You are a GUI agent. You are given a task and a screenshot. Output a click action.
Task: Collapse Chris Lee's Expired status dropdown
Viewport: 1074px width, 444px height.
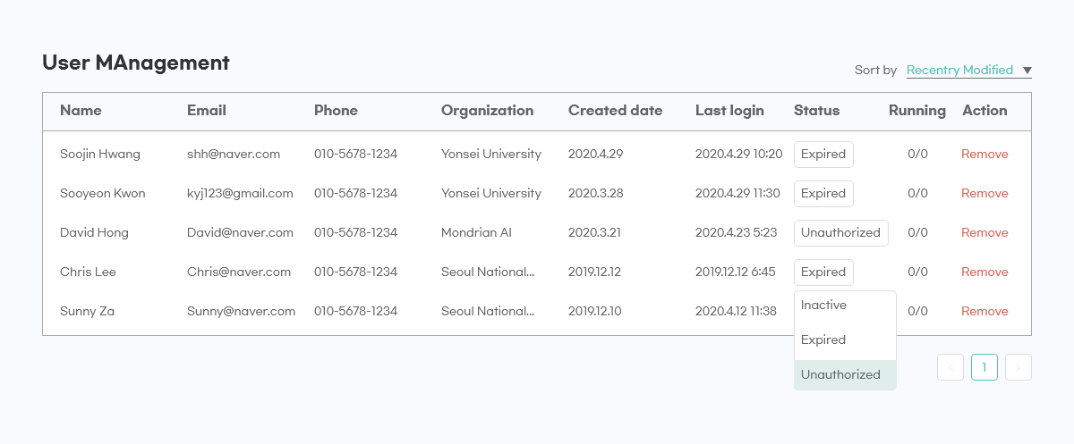[x=823, y=272]
